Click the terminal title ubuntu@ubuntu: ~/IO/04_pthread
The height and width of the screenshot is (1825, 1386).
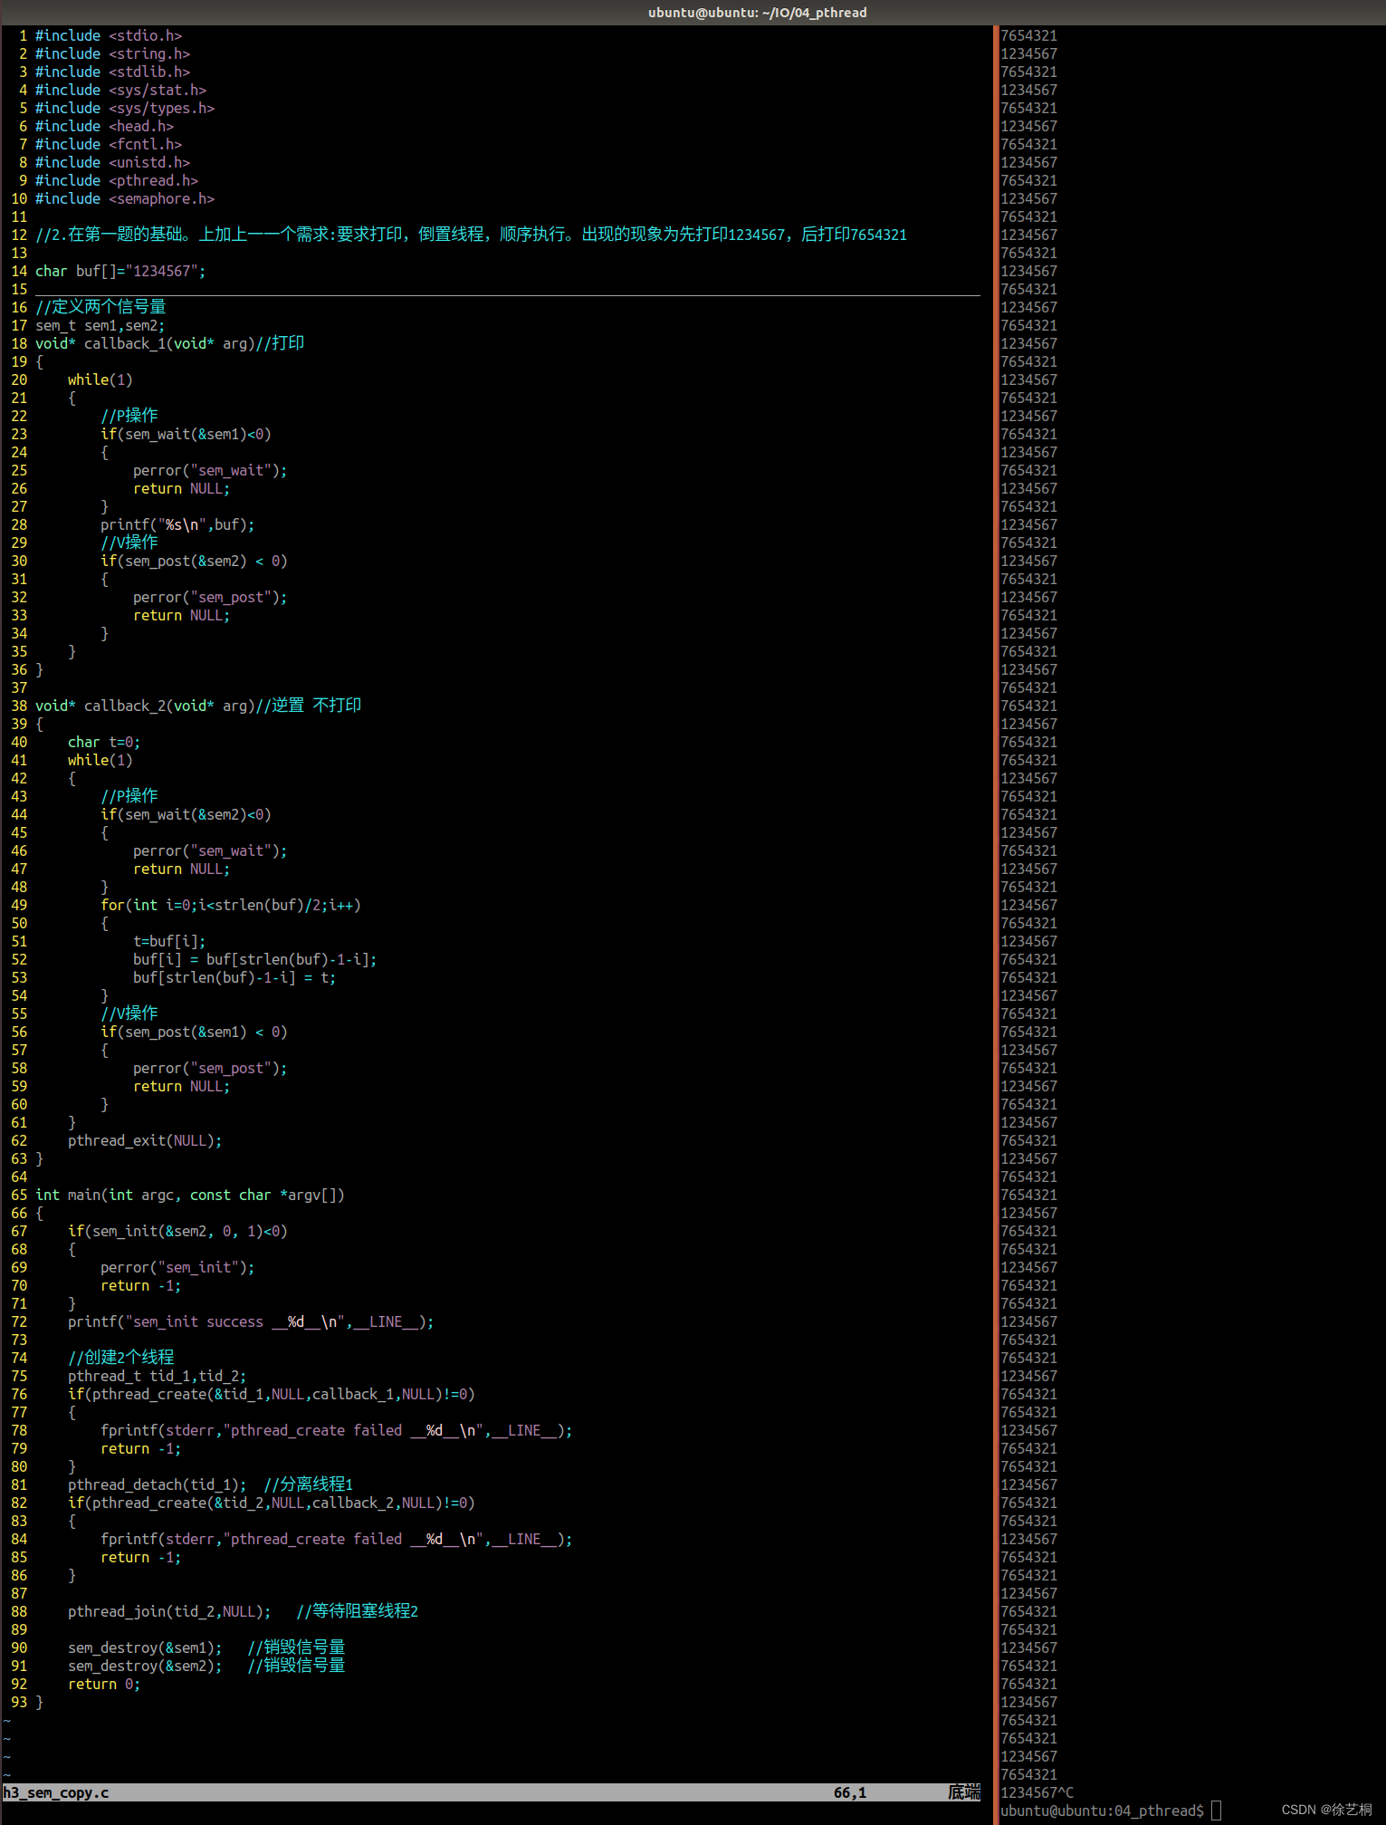tap(757, 13)
